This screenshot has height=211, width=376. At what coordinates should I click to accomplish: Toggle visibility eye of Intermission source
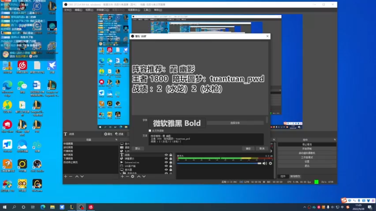(x=166, y=162)
